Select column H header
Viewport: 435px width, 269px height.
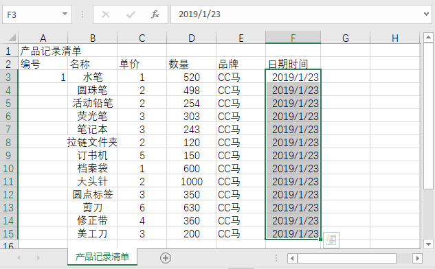coord(395,38)
